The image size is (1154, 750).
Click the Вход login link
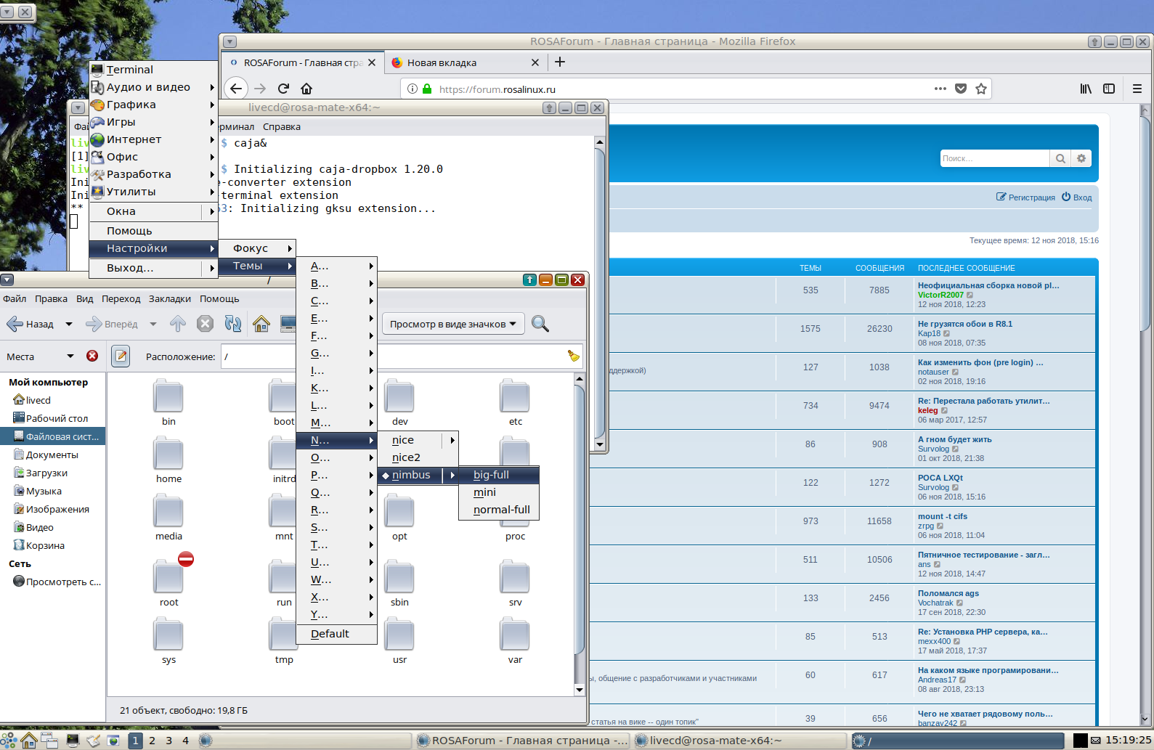pos(1077,197)
